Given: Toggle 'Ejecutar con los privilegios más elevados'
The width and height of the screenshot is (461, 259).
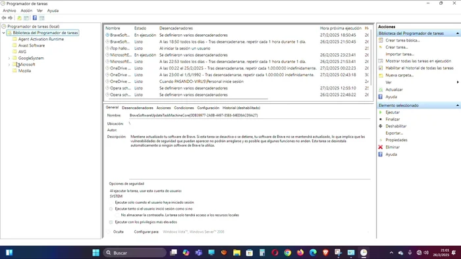Looking at the screenshot, I should (x=111, y=222).
